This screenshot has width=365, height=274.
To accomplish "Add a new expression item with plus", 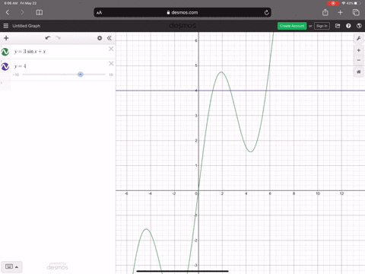I will point(6,38).
